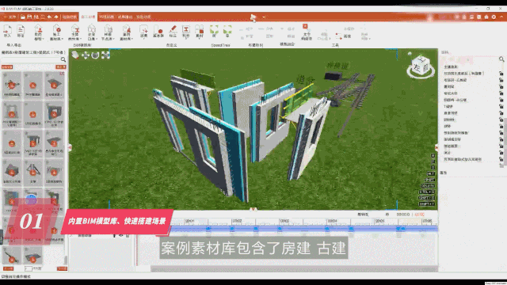Open the 案例素材库 dropdown
The image size is (507, 285).
click(x=126, y=32)
